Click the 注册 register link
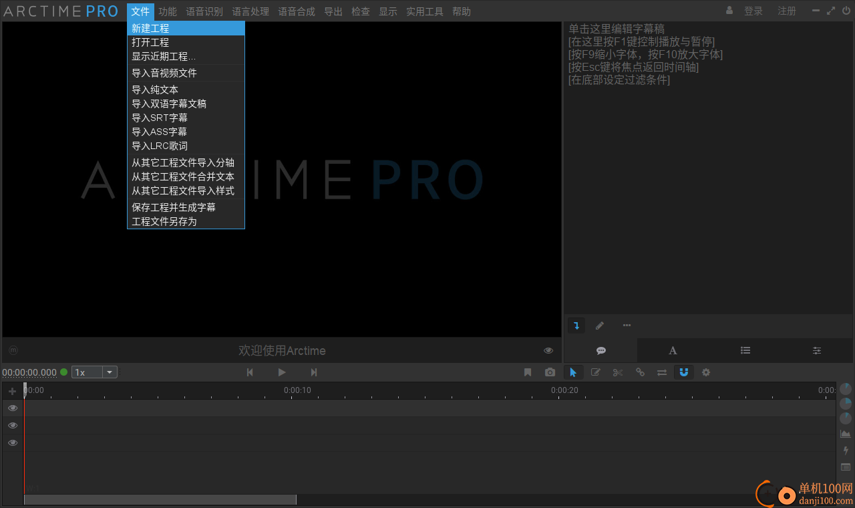This screenshot has width=855, height=508. [787, 11]
